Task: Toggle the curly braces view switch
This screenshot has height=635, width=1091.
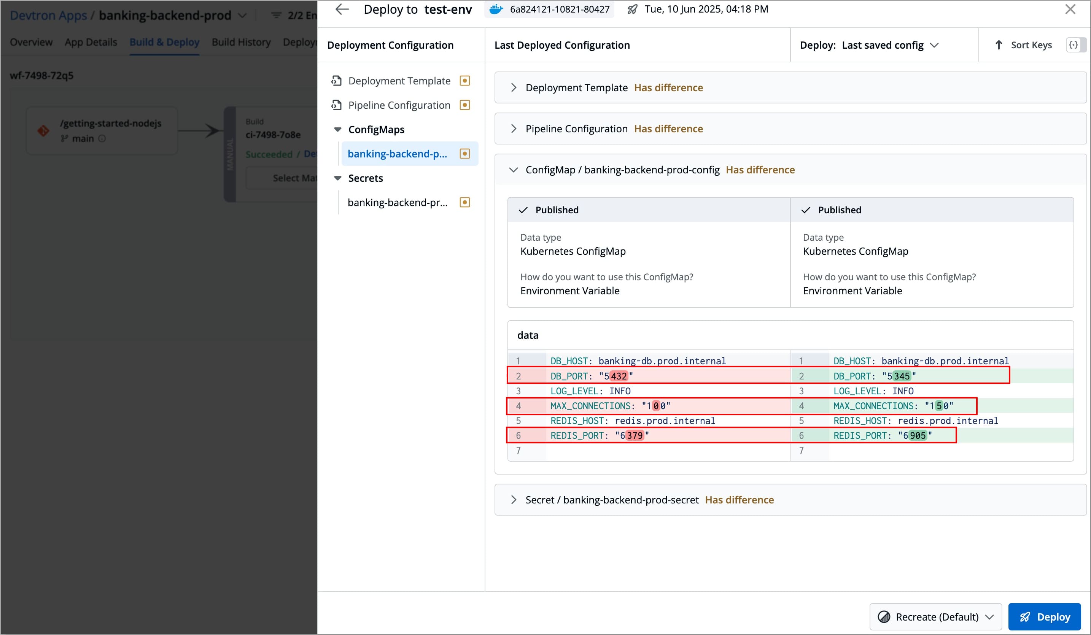Action: click(x=1075, y=45)
